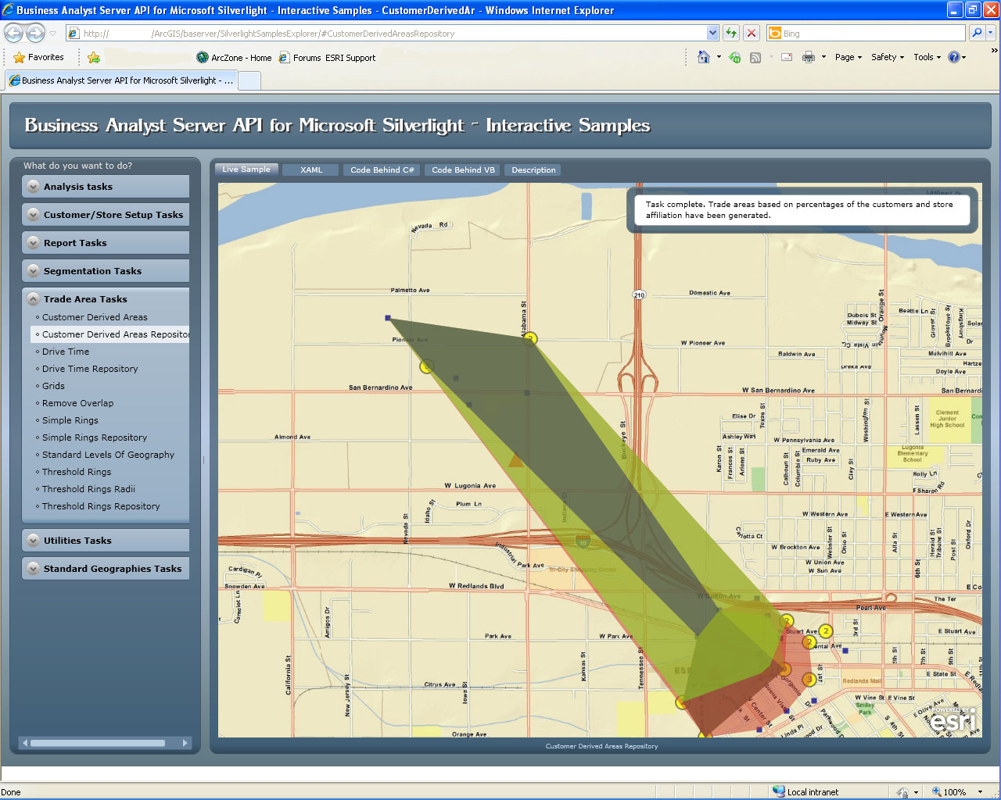Click the sidebar scroll right arrow

coord(185,743)
